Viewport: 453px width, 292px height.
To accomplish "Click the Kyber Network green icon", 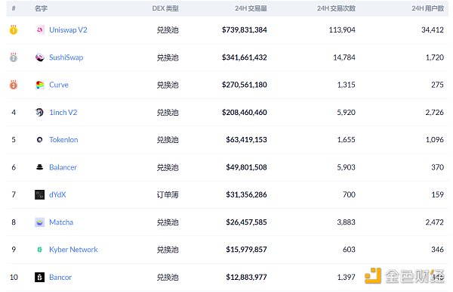I will pyautogui.click(x=40, y=250).
